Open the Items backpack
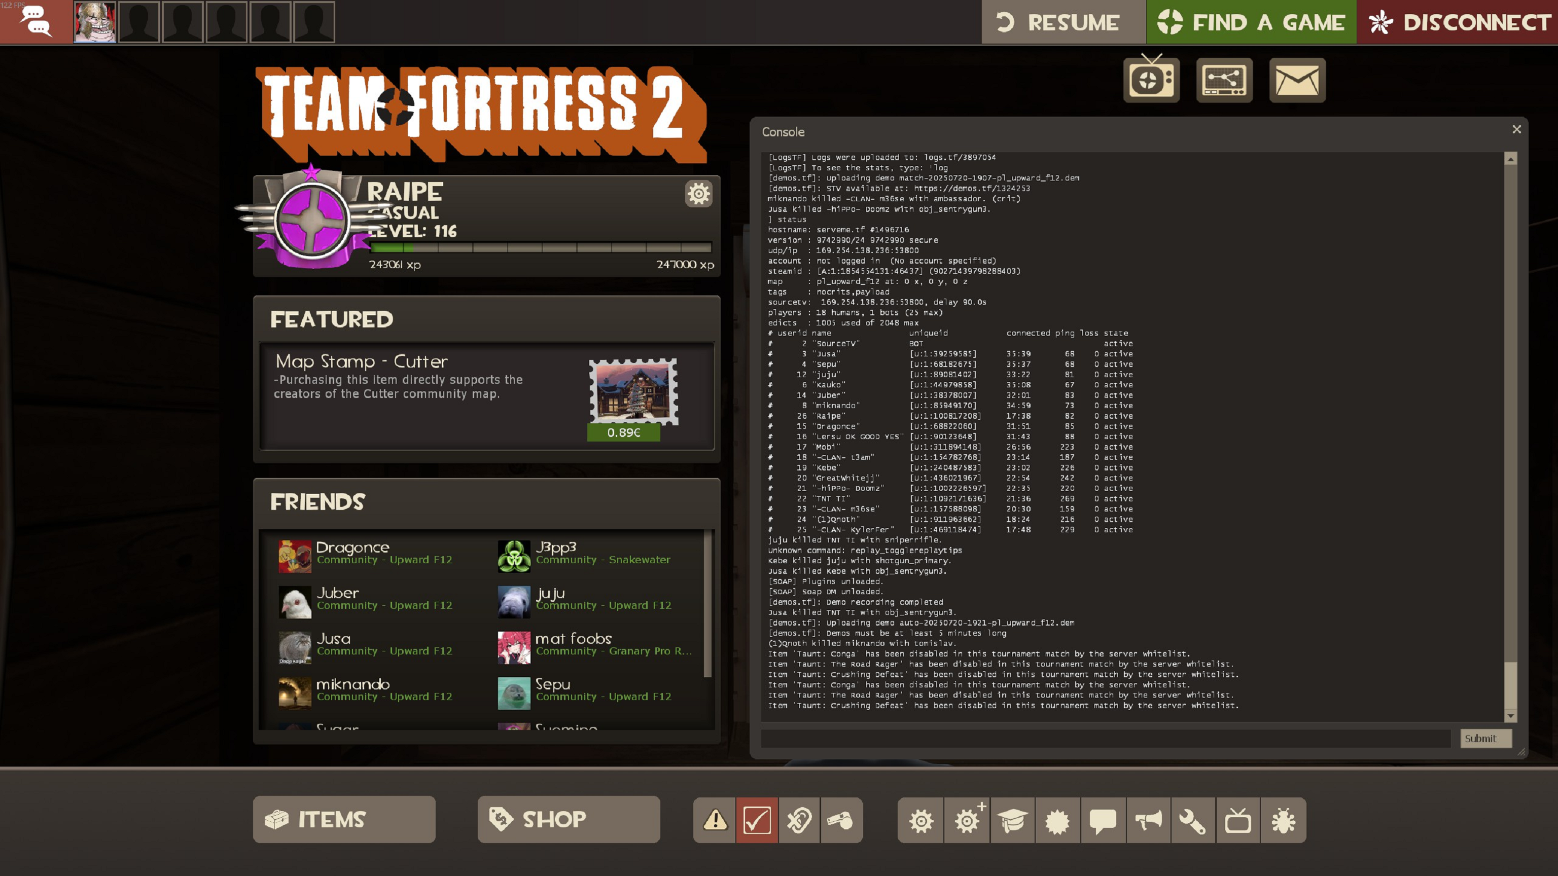 click(344, 819)
